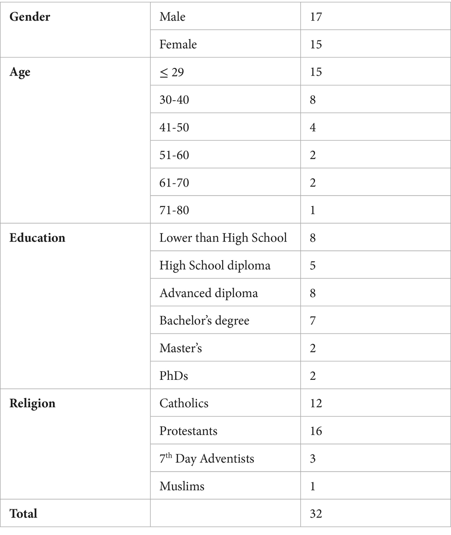Image resolution: width=451 pixels, height=535 pixels.
Task: Select the Protestants cell
Action: [x=188, y=431]
